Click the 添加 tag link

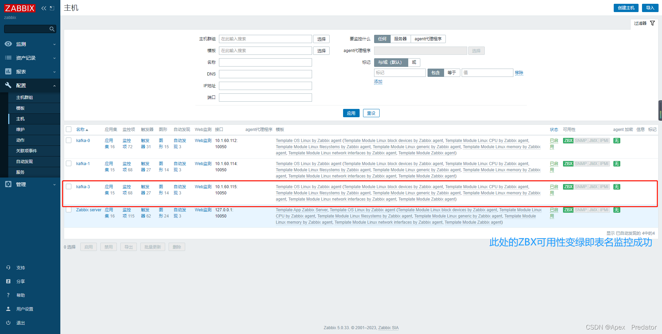378,82
